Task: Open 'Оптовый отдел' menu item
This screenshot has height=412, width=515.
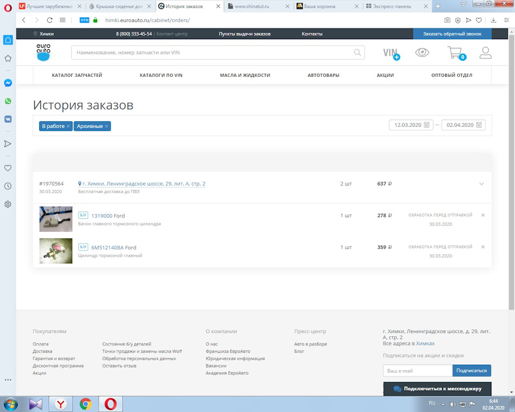Action: (452, 75)
